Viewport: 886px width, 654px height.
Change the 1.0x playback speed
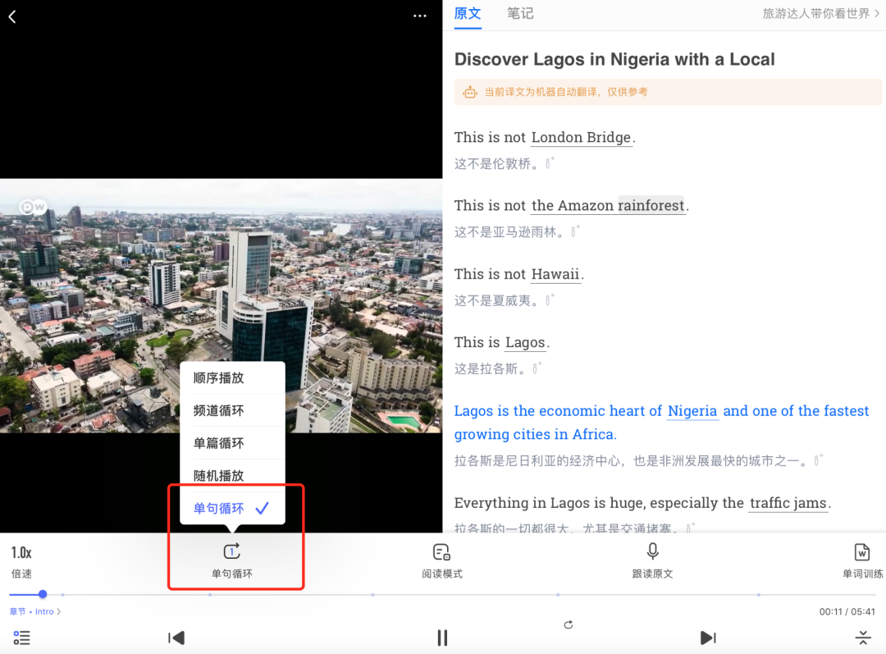point(21,560)
